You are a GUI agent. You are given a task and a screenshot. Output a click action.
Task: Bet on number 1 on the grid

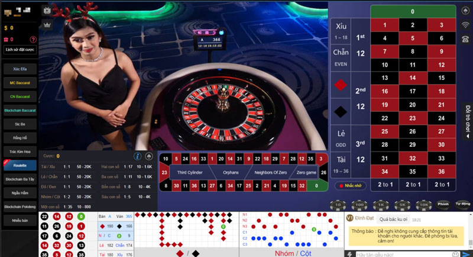pos(385,25)
